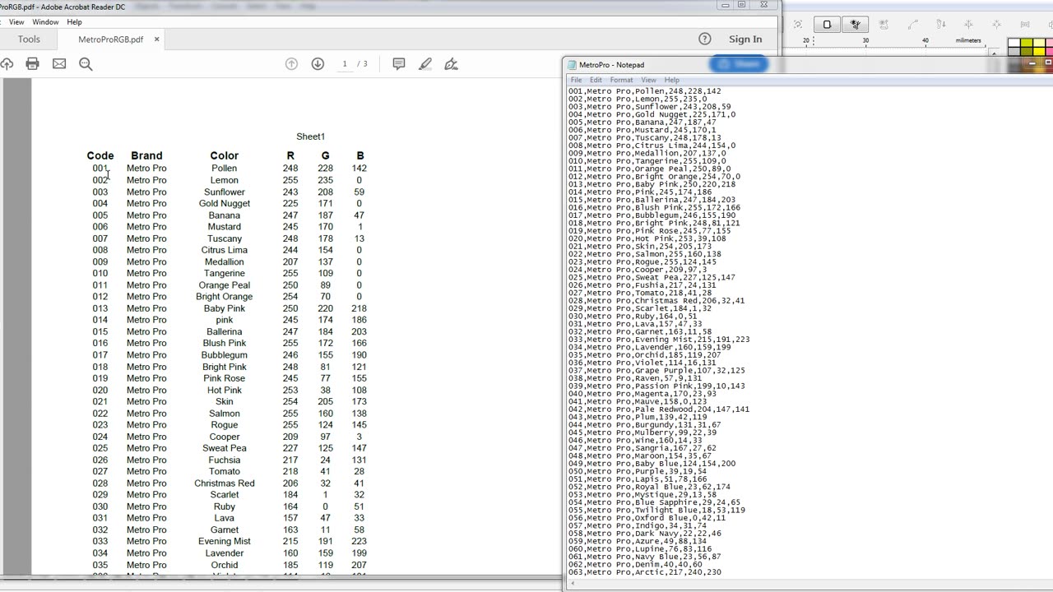Image resolution: width=1053 pixels, height=592 pixels.
Task: Open the Edit menu in Notepad
Action: click(596, 80)
